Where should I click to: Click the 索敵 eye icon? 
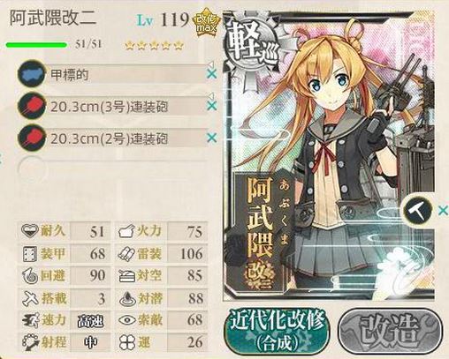[127, 320]
